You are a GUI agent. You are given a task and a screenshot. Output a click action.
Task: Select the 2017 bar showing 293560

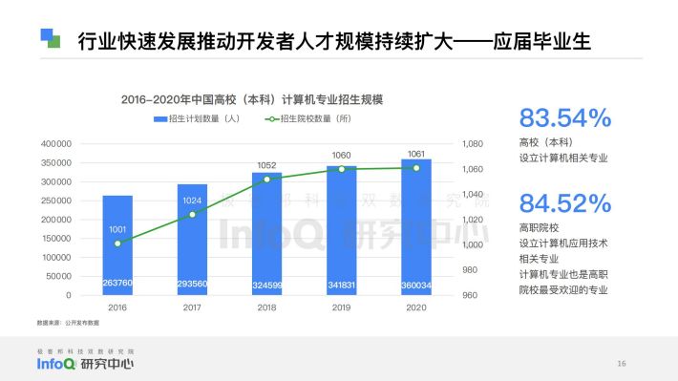[x=192, y=240]
